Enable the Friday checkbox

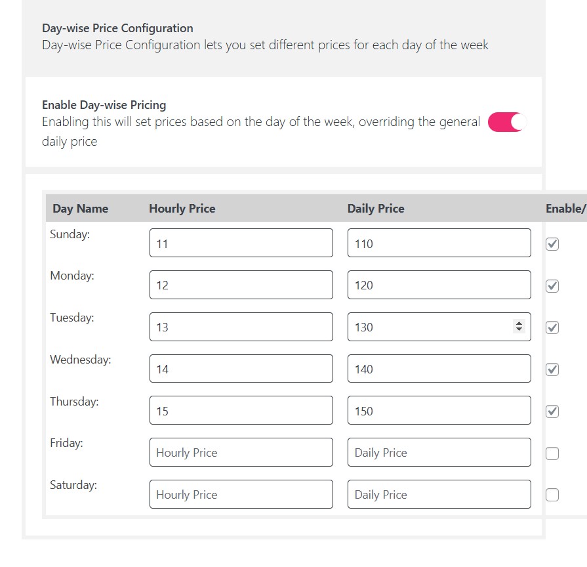[552, 453]
